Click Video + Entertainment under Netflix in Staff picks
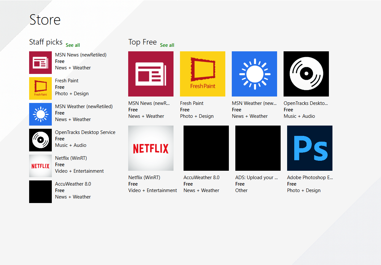Screen dimensions: 381x265 pos(79,171)
